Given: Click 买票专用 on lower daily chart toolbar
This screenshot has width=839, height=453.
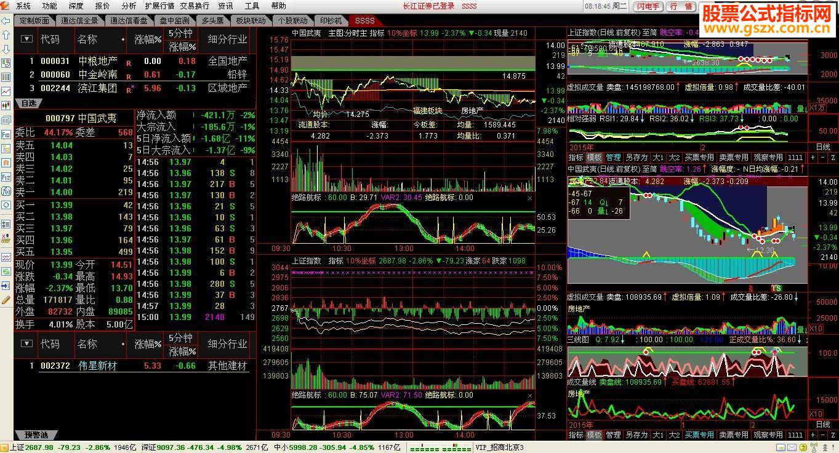Looking at the screenshot, I should pyautogui.click(x=699, y=435).
